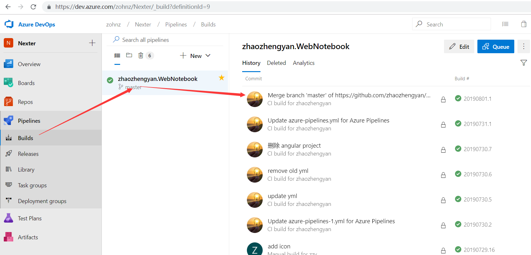Screen dimensions: 531x255
Task: Click the Commit column header
Action: (254, 79)
